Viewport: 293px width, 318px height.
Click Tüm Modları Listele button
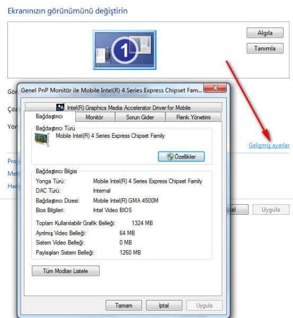[66, 271]
